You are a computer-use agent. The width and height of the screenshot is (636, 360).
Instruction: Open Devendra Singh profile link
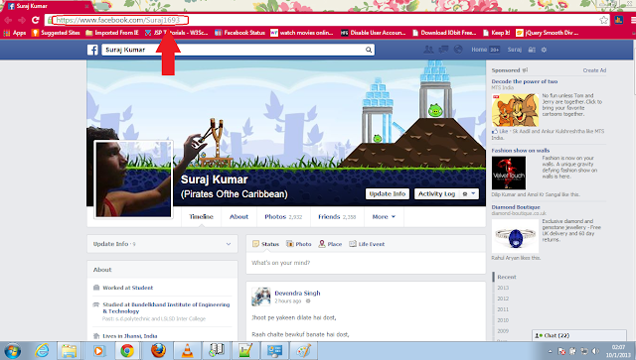(297, 293)
